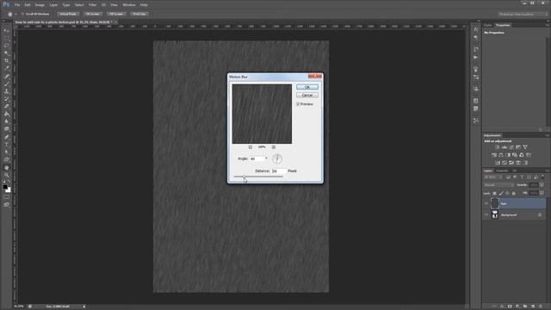Select the Quick Selection tool
Image resolution: width=551 pixels, height=310 pixels.
click(6, 53)
